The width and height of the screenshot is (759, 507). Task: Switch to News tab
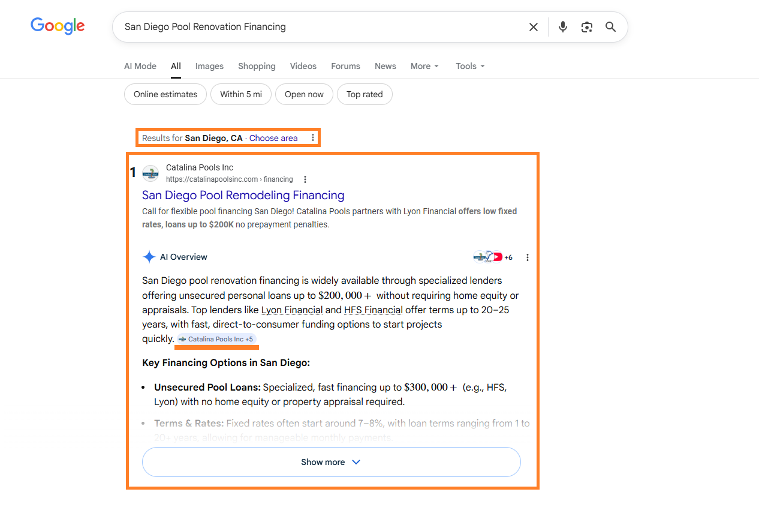pyautogui.click(x=385, y=66)
